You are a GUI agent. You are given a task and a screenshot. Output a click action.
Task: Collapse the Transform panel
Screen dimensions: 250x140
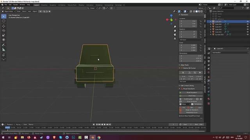(x=180, y=15)
